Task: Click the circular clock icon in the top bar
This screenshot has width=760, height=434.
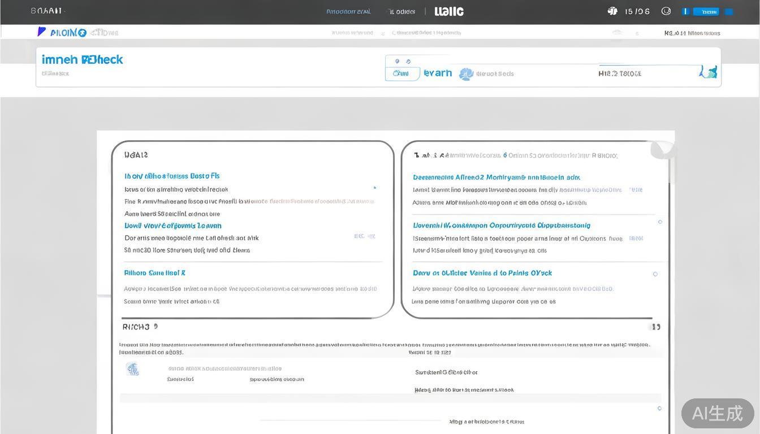Action: point(666,11)
